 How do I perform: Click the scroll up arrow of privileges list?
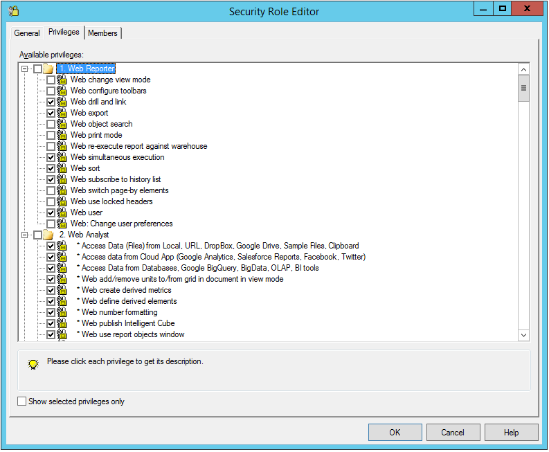coord(524,69)
